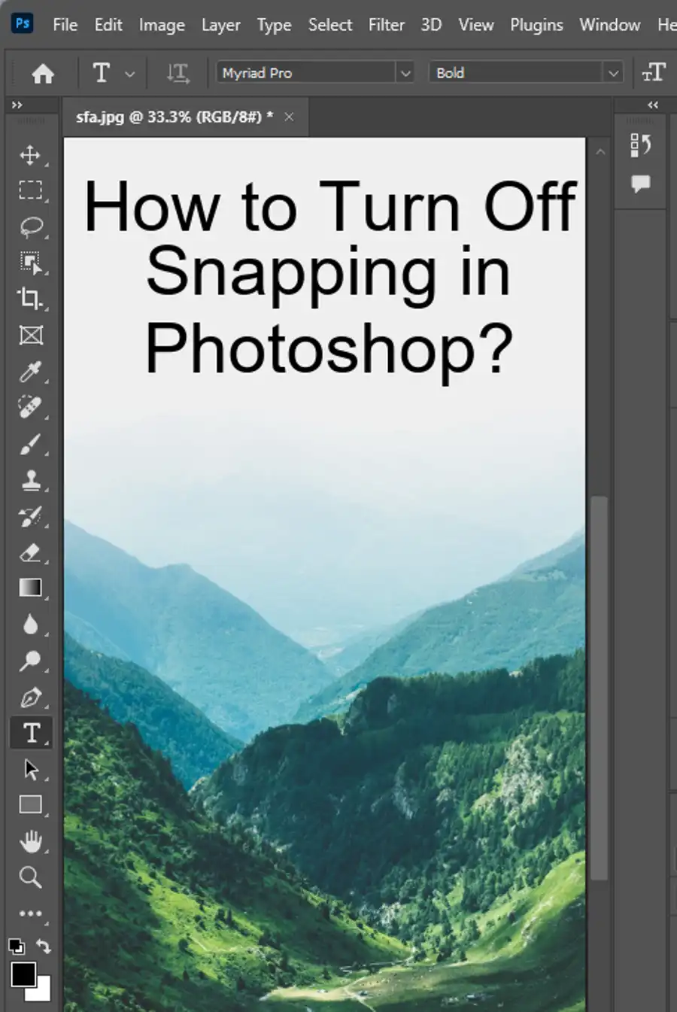The image size is (677, 1012).
Task: Click the 'How to Turn Off' text line
Action: click(x=329, y=207)
